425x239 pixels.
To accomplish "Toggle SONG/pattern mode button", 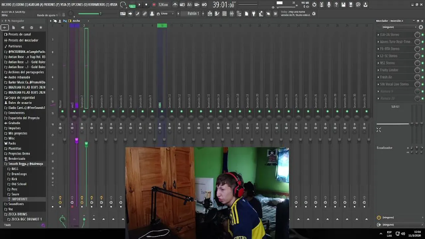I will 132,5.
